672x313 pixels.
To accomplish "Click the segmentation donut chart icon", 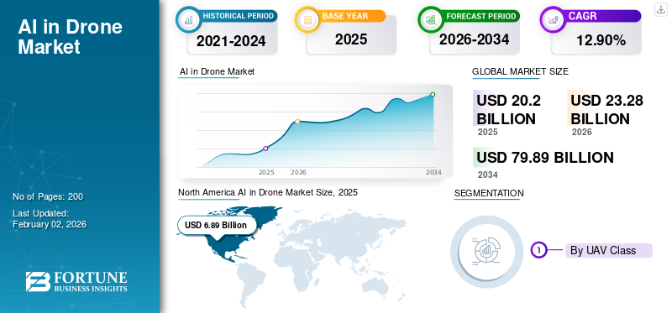I will (x=487, y=251).
